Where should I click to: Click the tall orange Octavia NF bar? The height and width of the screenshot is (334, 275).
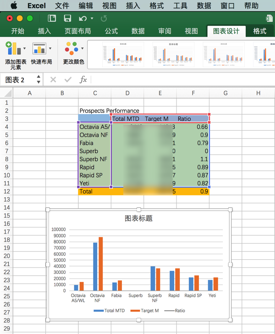pyautogui.click(x=101, y=264)
